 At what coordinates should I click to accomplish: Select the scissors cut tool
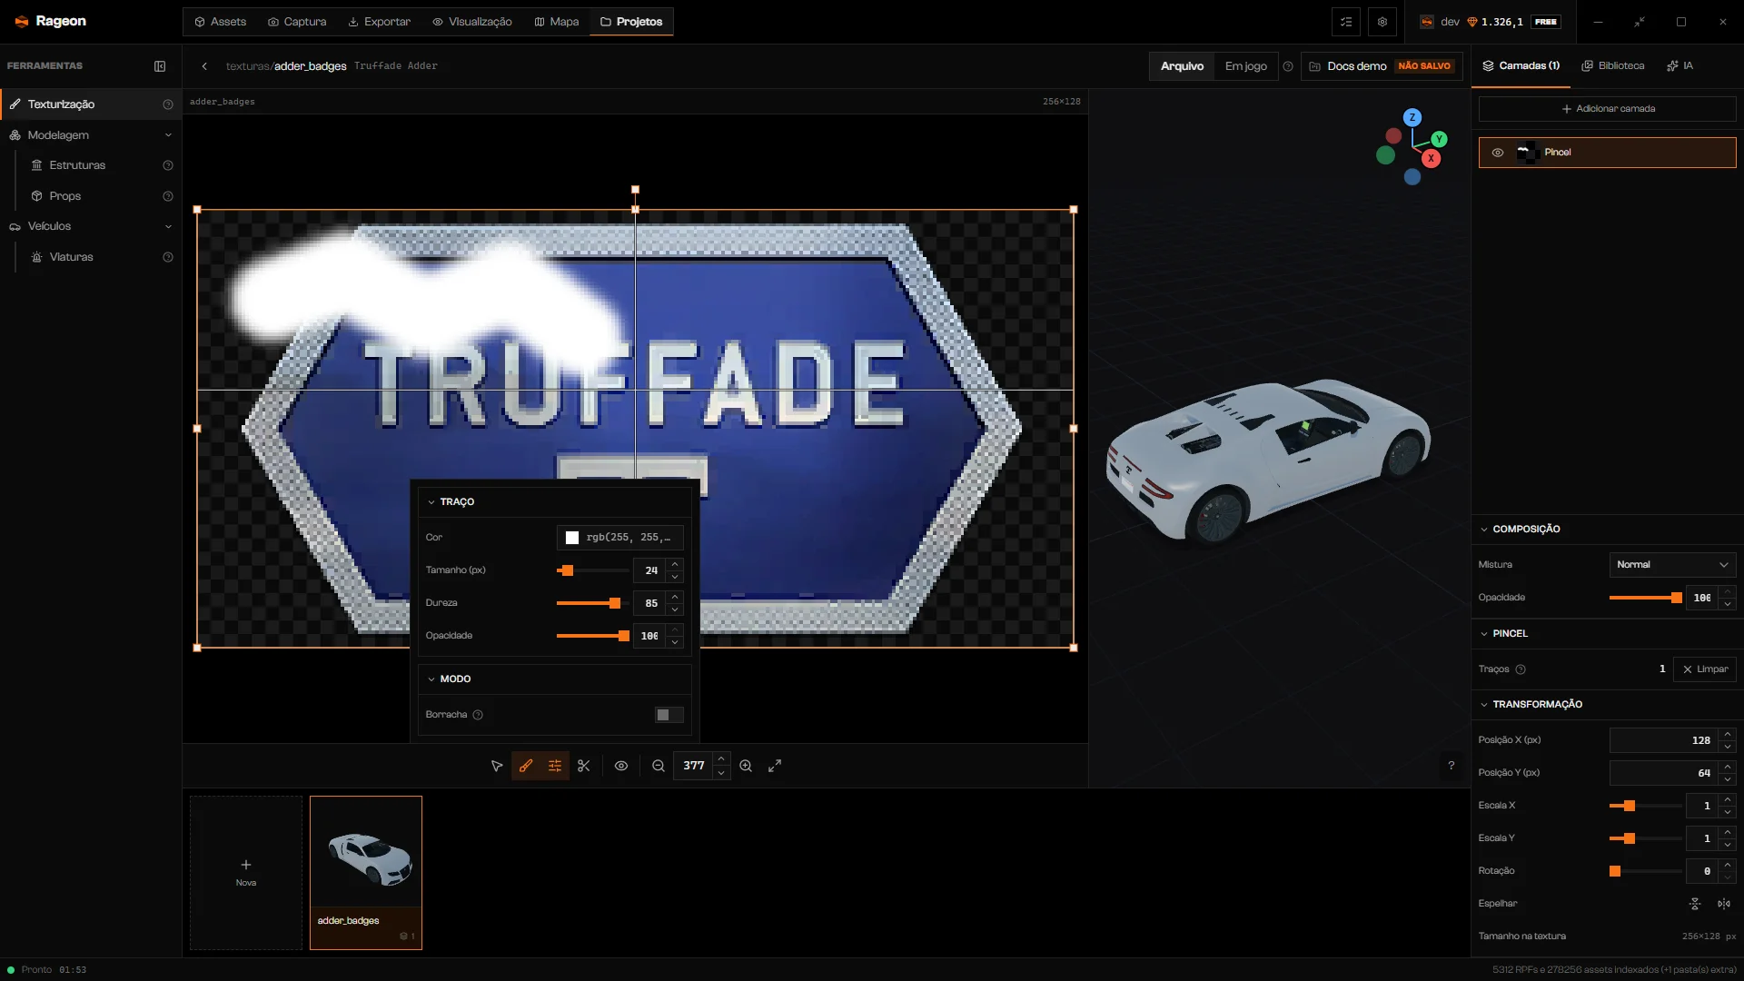coord(584,766)
